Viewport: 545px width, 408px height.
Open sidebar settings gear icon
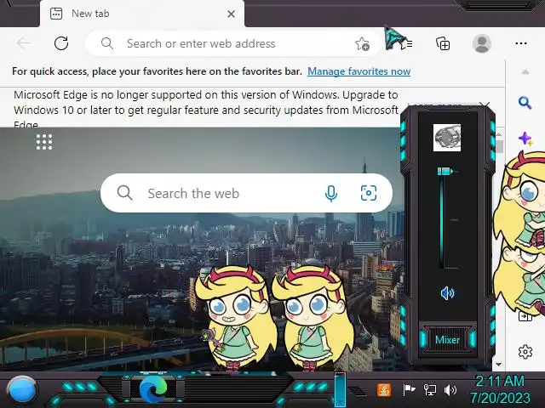[x=525, y=352]
